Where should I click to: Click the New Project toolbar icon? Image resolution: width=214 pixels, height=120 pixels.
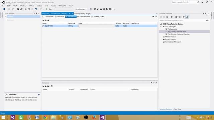pos(13,9)
